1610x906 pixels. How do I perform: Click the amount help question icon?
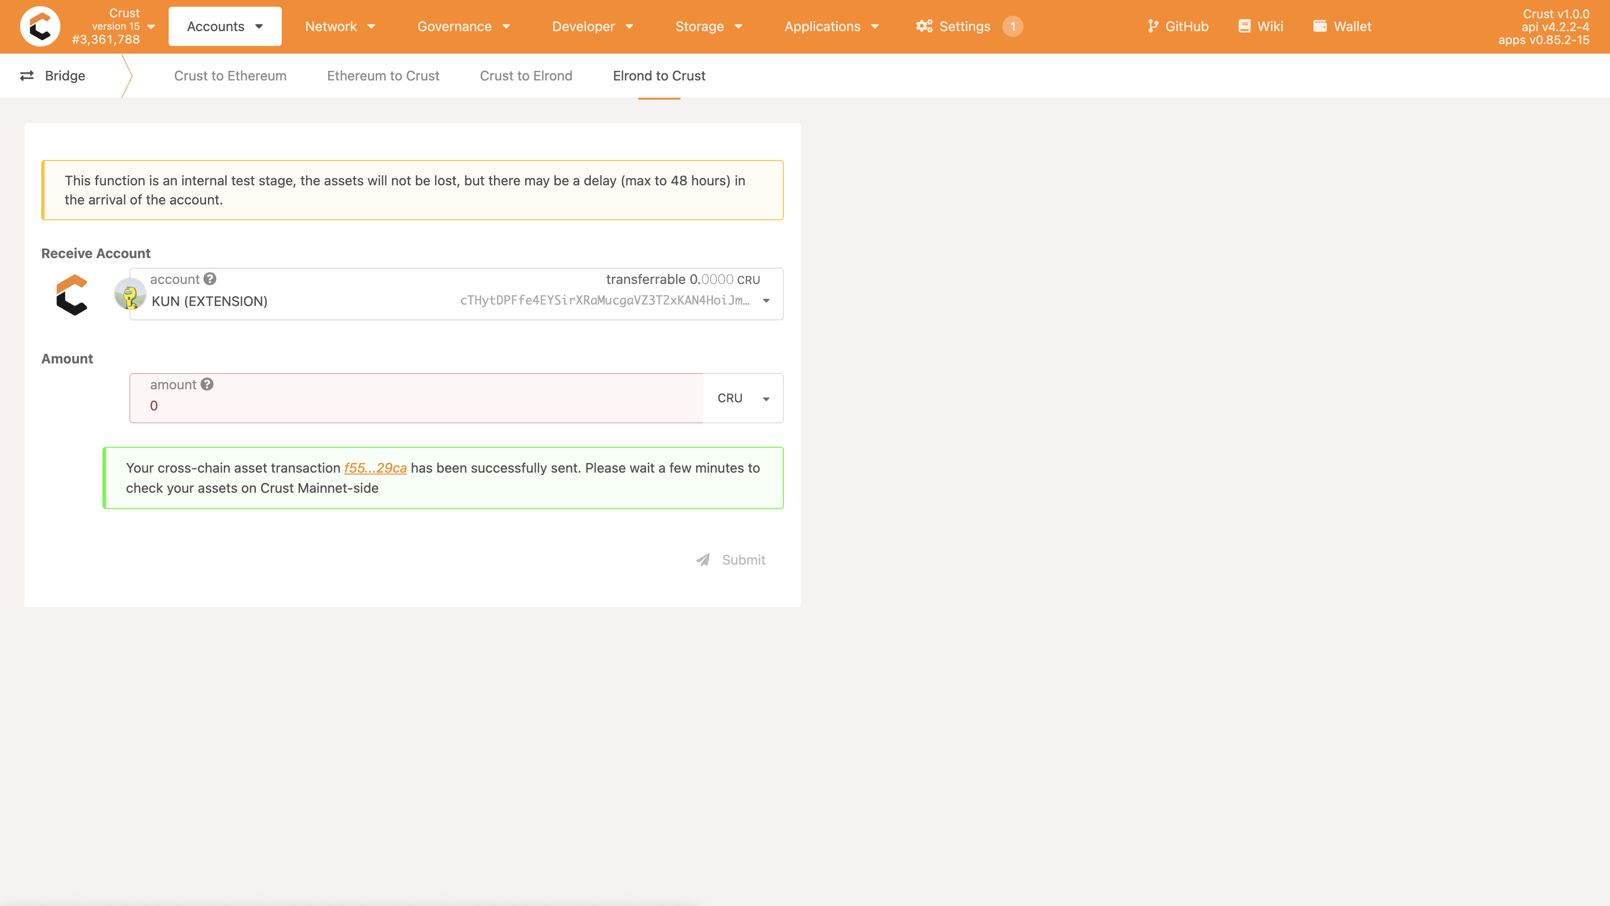[207, 385]
